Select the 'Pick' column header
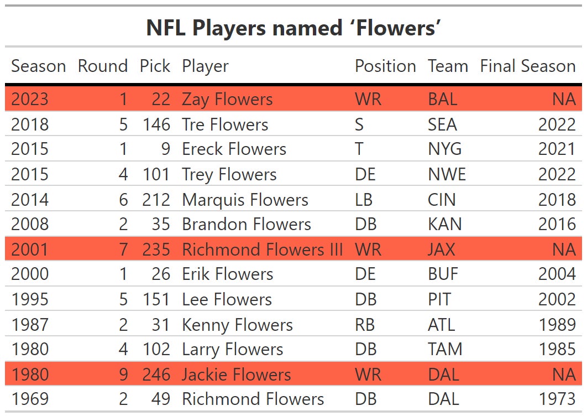This screenshot has width=587, height=416. [155, 66]
